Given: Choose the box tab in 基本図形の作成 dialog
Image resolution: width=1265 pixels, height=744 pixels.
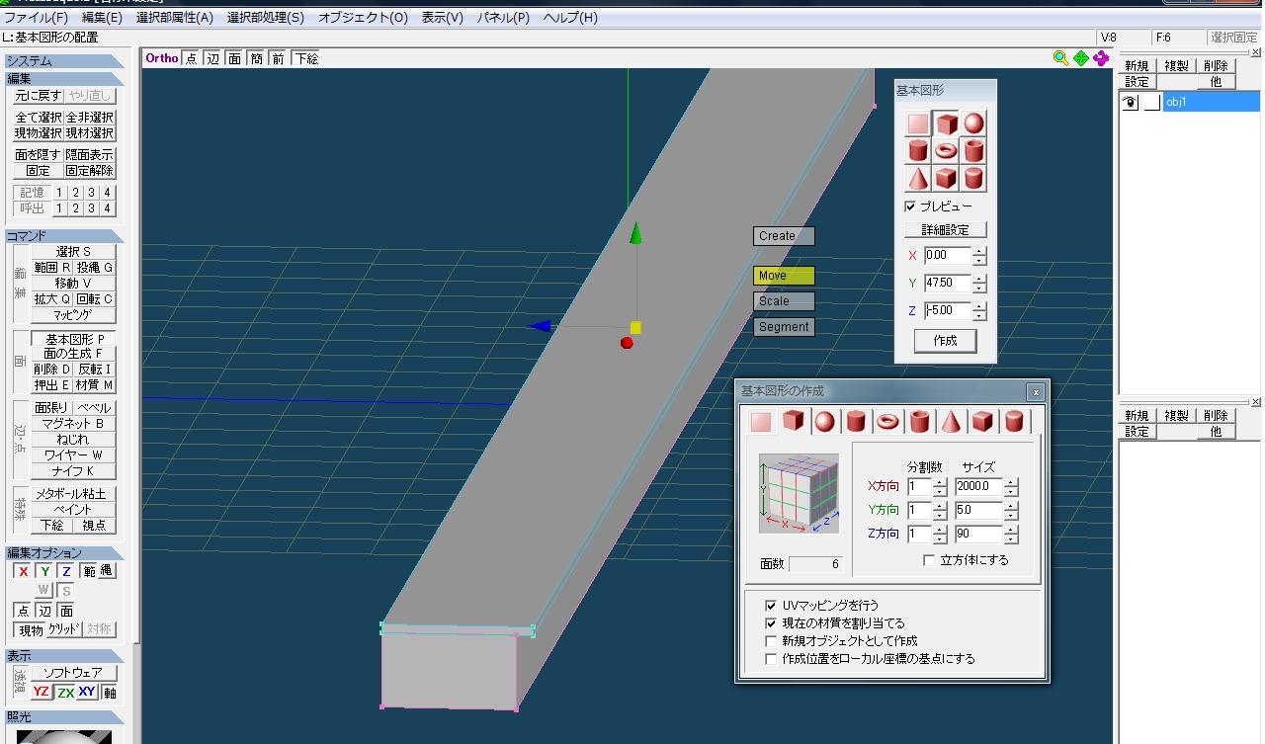Looking at the screenshot, I should (793, 422).
